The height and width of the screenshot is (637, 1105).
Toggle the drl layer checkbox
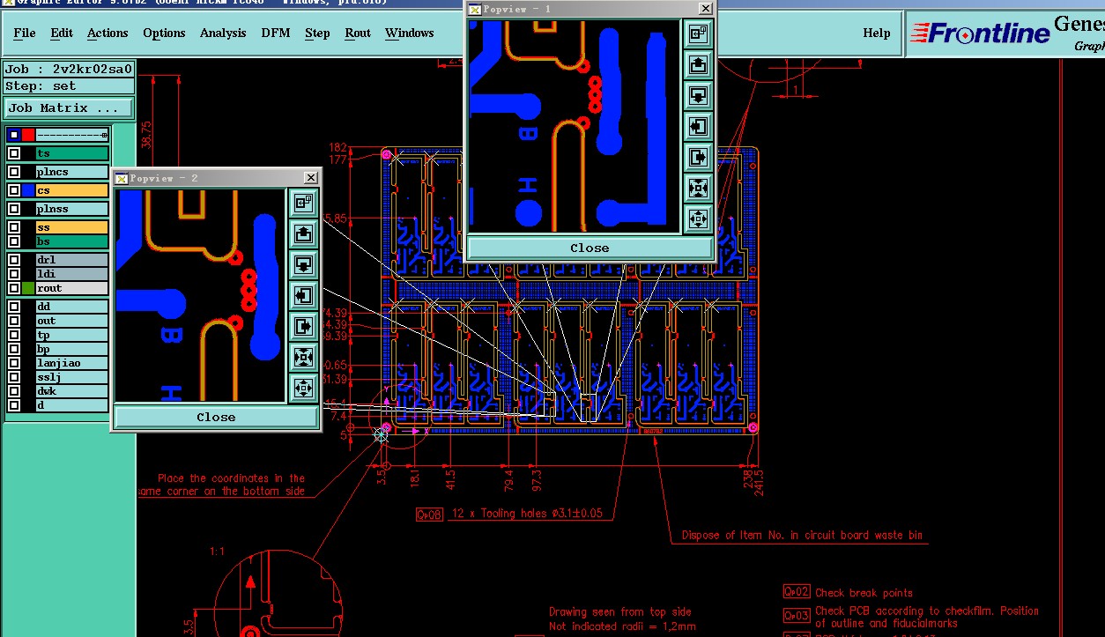14,260
